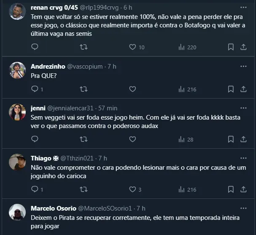The height and width of the screenshot is (235, 256).
Task: Bookmark Thiago's tweet
Action: 231,189
